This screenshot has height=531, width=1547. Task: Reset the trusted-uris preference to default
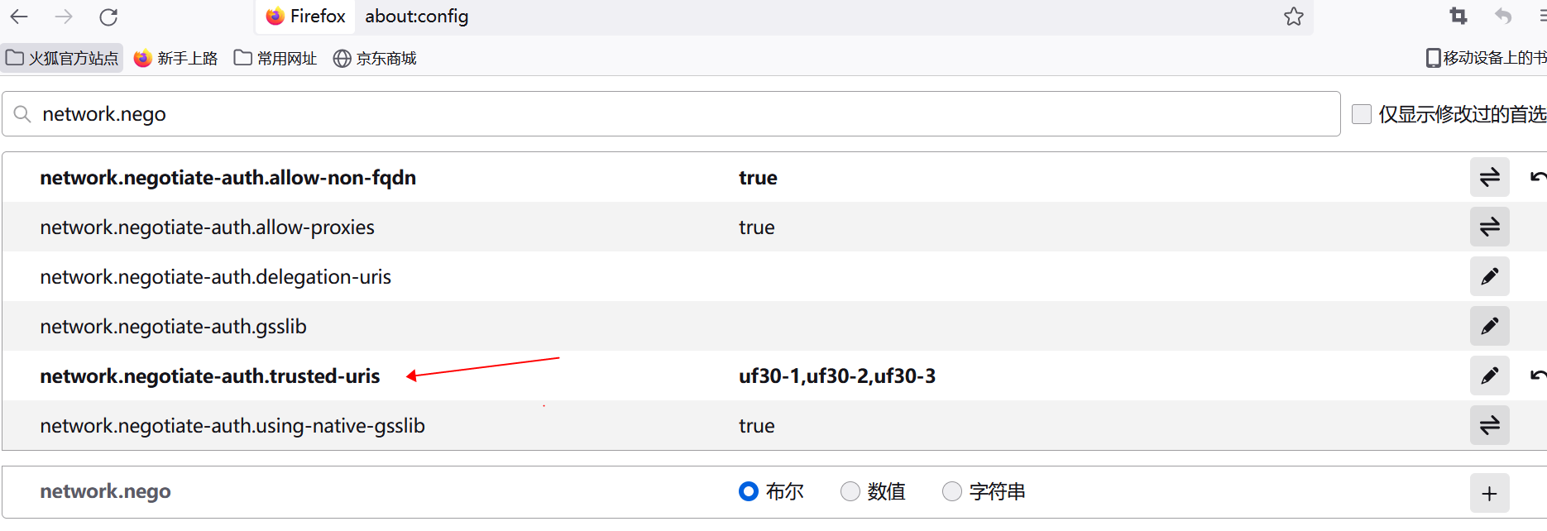pyautogui.click(x=1538, y=376)
